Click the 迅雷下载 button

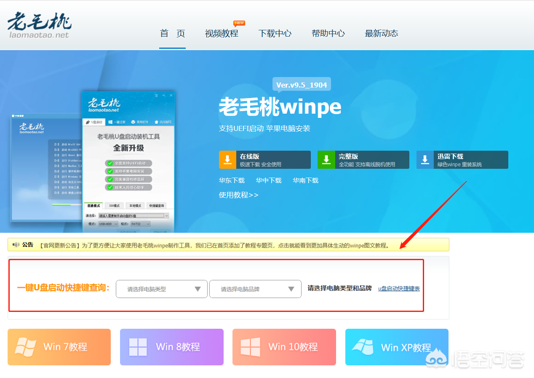tap(462, 160)
